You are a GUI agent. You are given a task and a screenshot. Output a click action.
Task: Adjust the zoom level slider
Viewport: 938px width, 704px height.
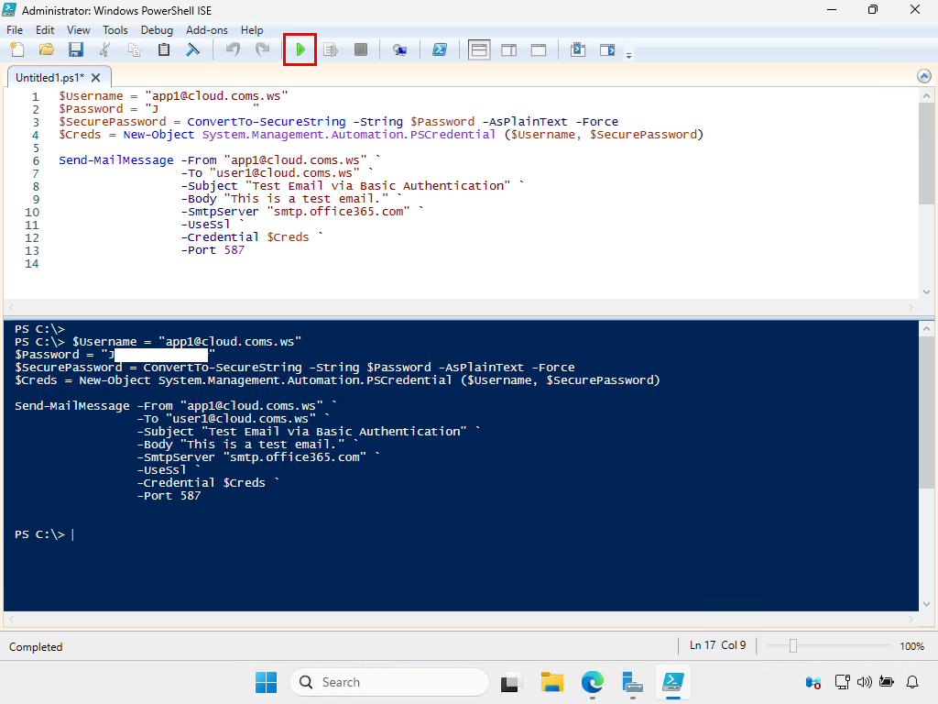click(793, 646)
